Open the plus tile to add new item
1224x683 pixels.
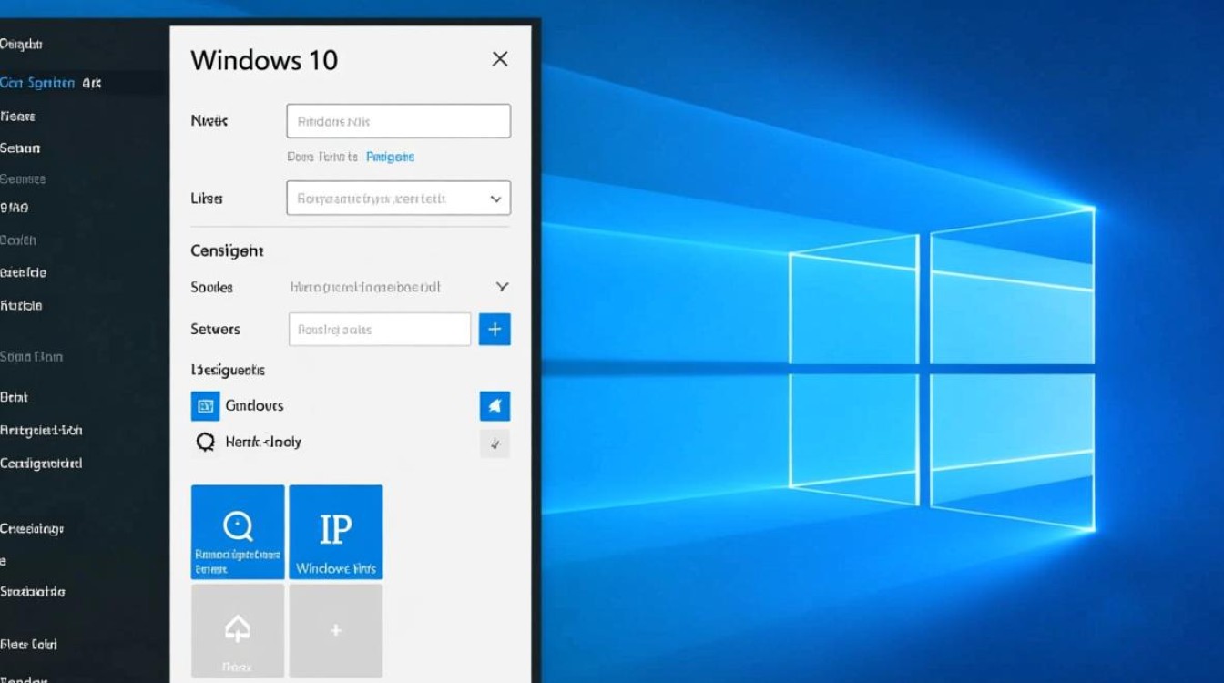pos(335,630)
